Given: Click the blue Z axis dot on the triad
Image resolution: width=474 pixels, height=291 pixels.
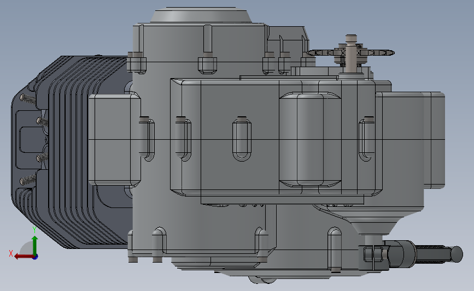Looking at the screenshot, I should coord(36,257).
